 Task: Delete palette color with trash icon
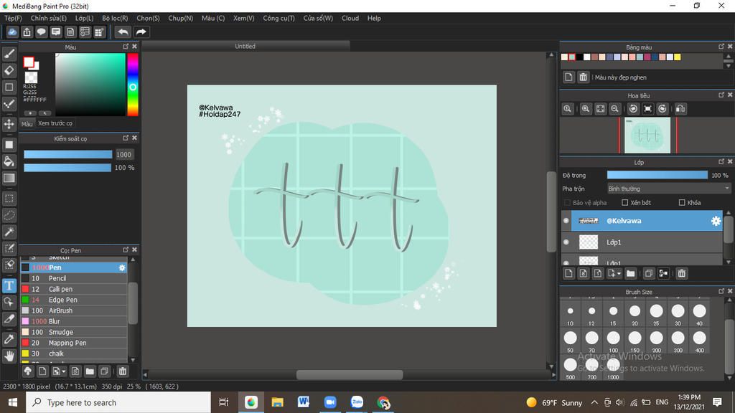click(583, 77)
